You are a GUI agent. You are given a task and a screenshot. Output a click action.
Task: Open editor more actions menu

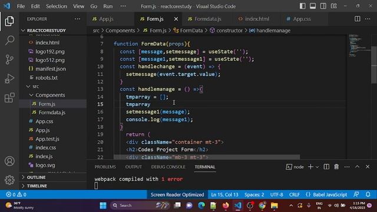tap(368, 19)
